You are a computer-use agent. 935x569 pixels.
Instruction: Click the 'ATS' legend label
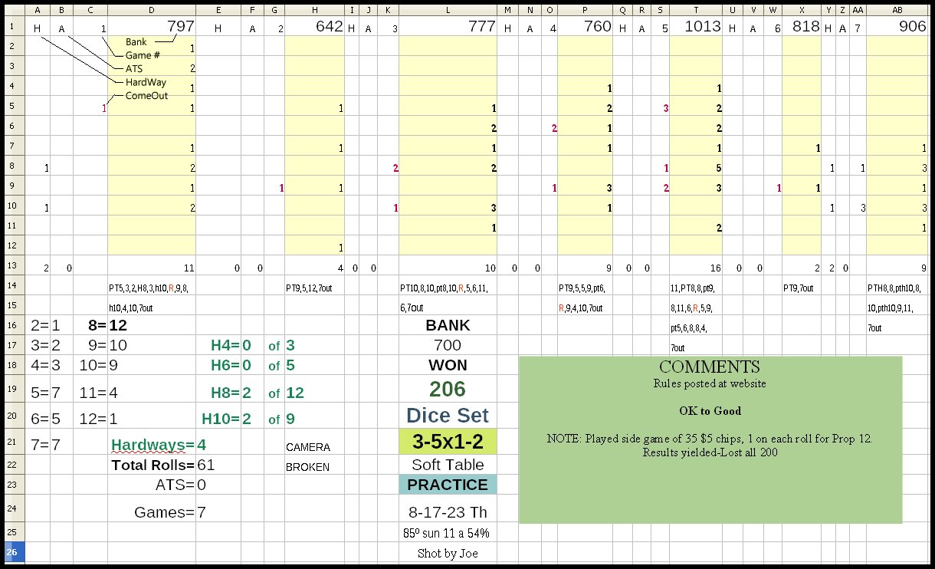(134, 69)
